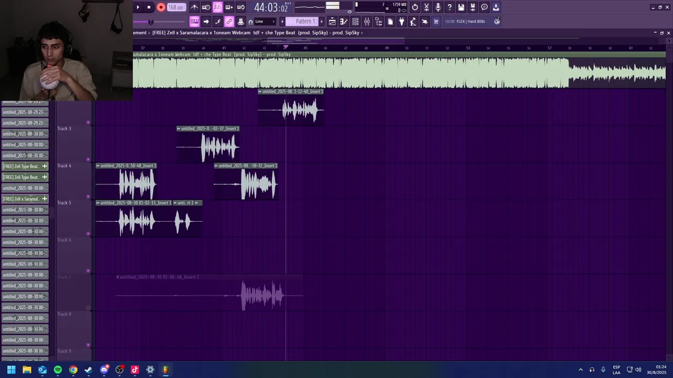
Task: Click the touch keyboard hand icon
Action: click(425, 22)
